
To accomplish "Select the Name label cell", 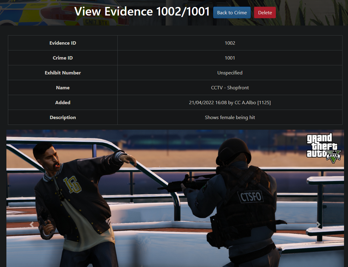I will point(63,87).
